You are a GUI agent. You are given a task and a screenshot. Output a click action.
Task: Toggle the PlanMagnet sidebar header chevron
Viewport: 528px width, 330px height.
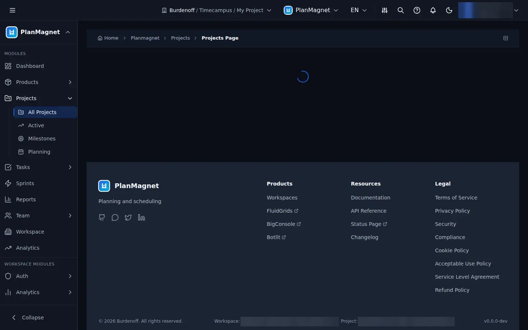68,32
